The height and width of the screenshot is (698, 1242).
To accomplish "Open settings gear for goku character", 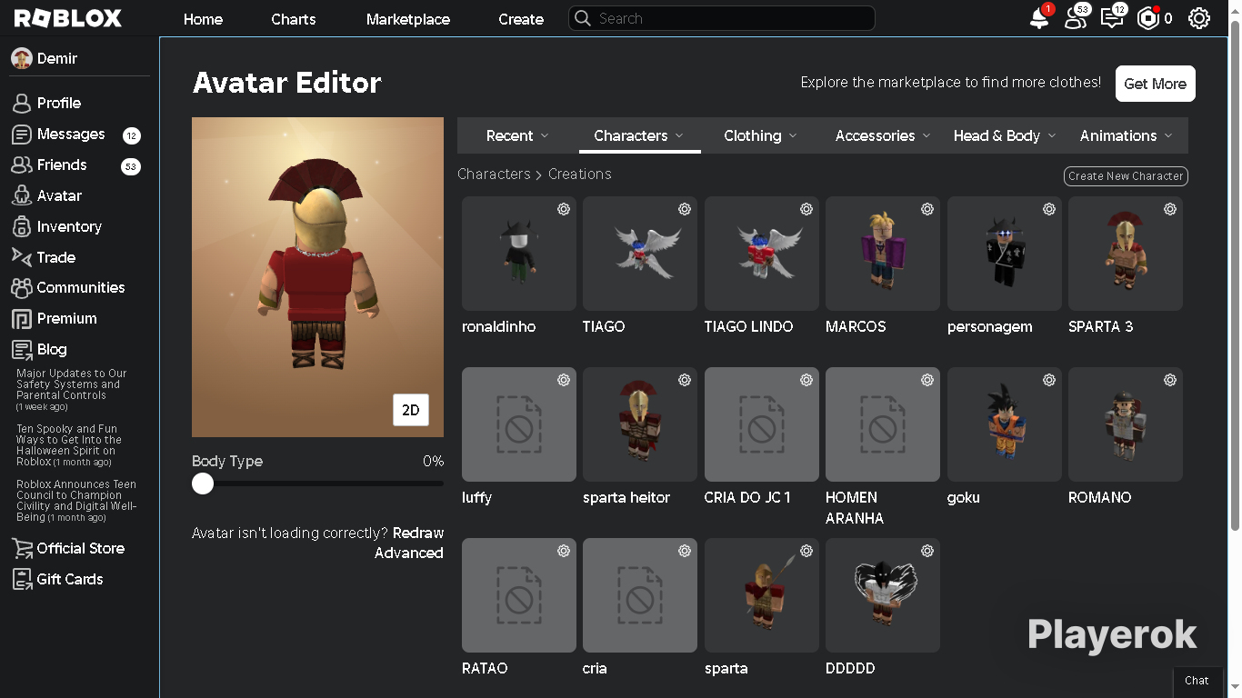I will [1049, 380].
